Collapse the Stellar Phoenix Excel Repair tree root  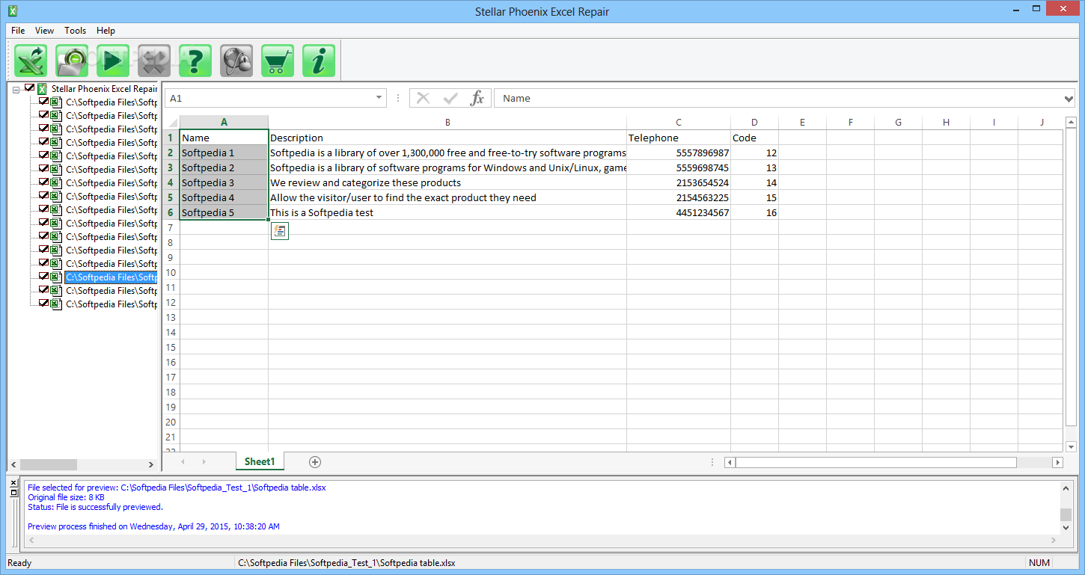click(16, 90)
